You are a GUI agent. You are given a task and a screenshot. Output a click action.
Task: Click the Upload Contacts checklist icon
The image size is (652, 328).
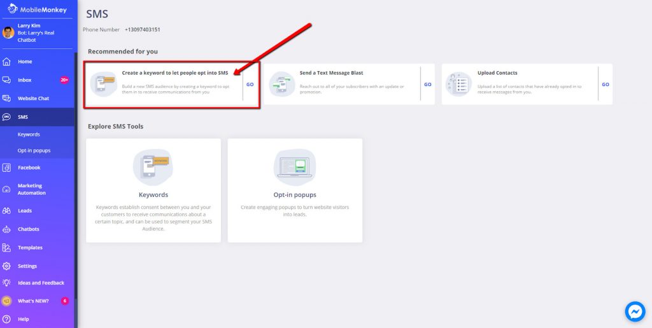point(459,85)
